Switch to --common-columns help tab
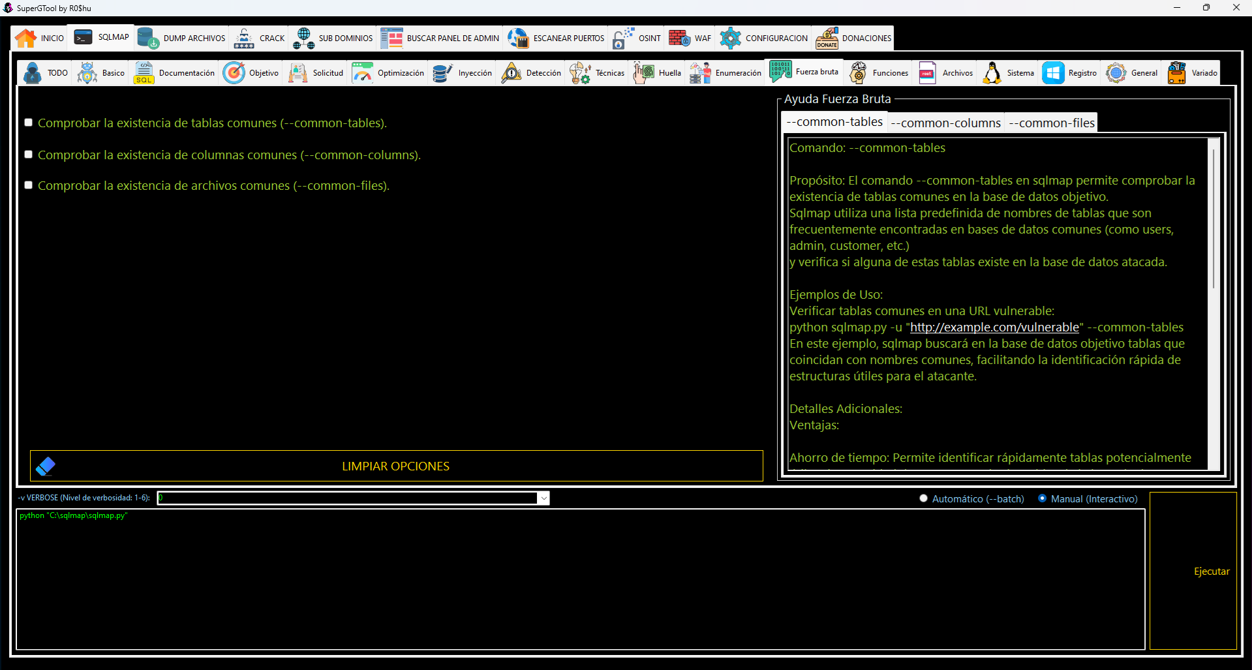This screenshot has width=1252, height=670. click(x=945, y=123)
